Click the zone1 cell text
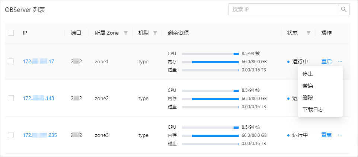This screenshot has height=157, width=358. [102, 62]
